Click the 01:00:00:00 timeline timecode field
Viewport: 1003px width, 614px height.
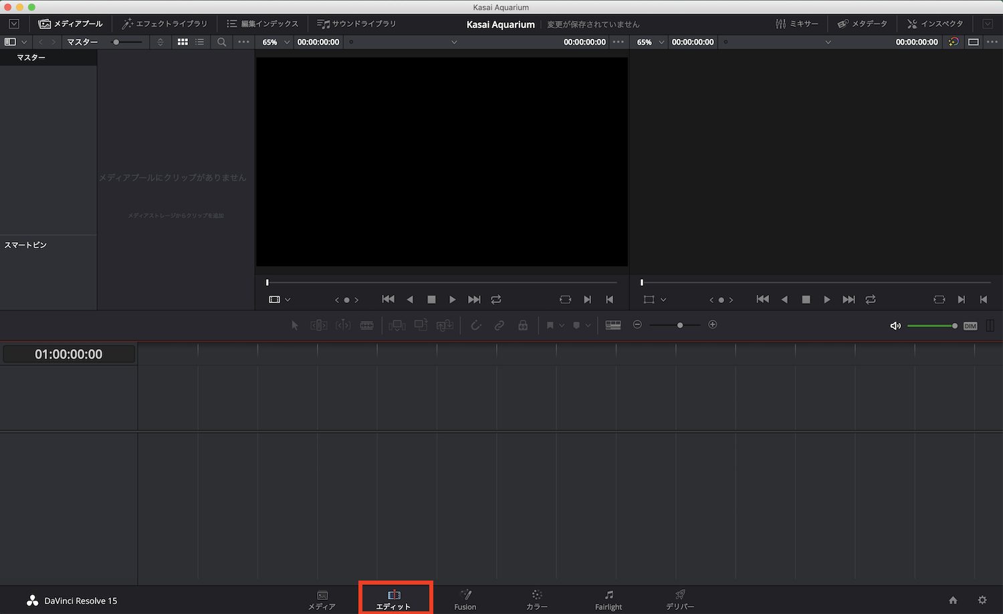(69, 354)
